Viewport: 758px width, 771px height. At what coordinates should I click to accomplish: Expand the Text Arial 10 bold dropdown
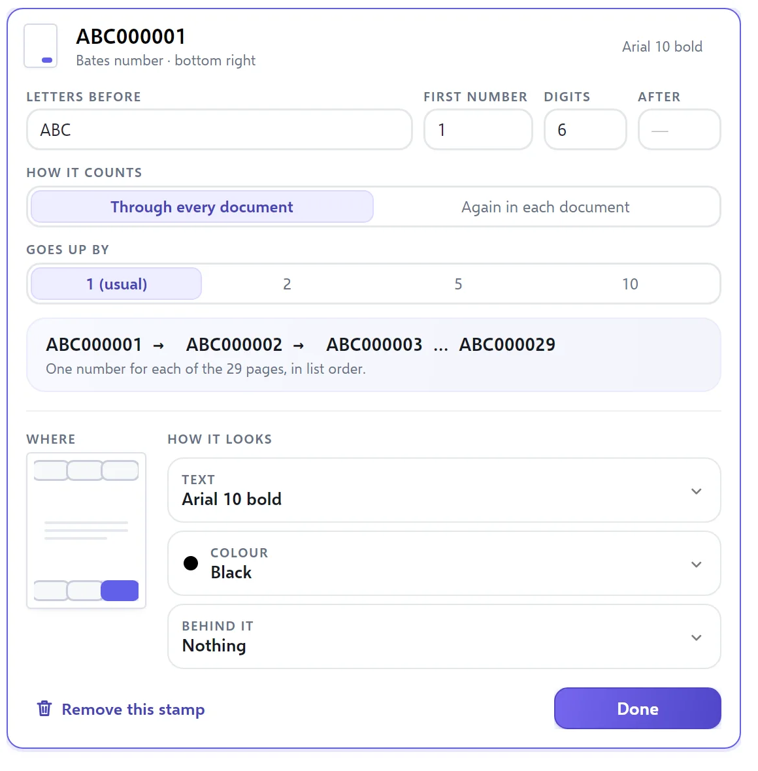444,490
